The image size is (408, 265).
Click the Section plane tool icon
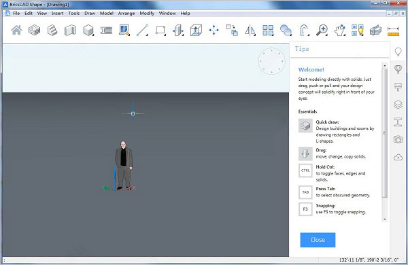coord(375,31)
